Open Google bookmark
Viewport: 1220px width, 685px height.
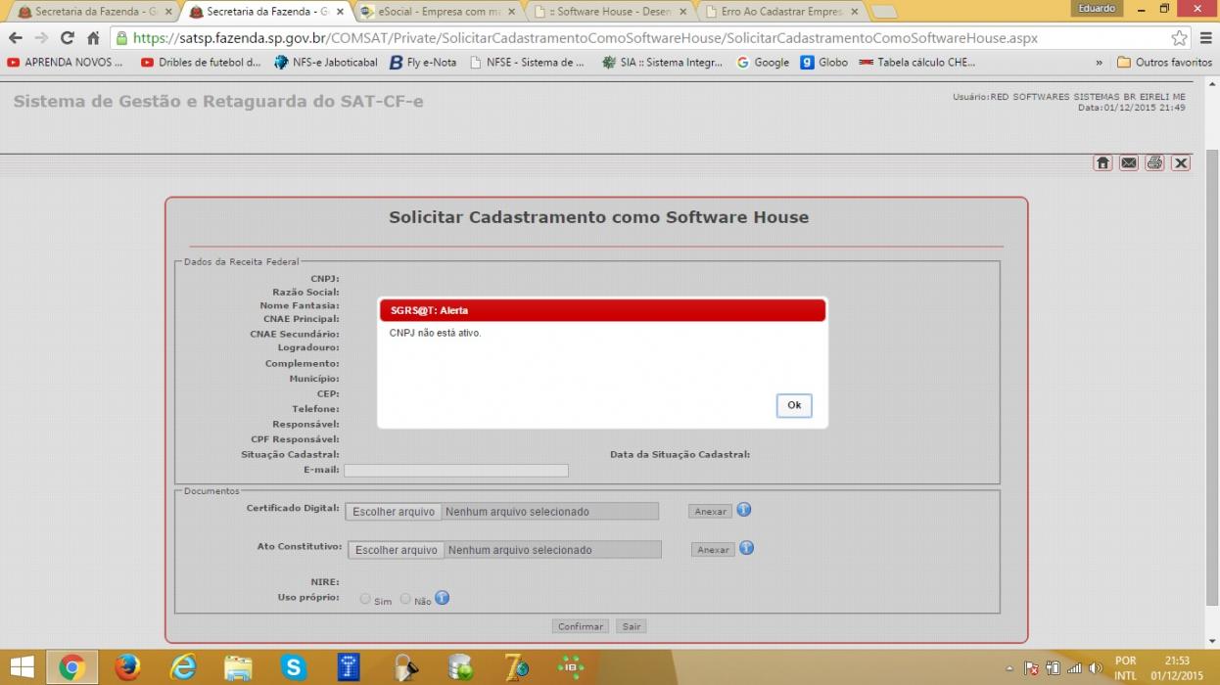point(763,62)
